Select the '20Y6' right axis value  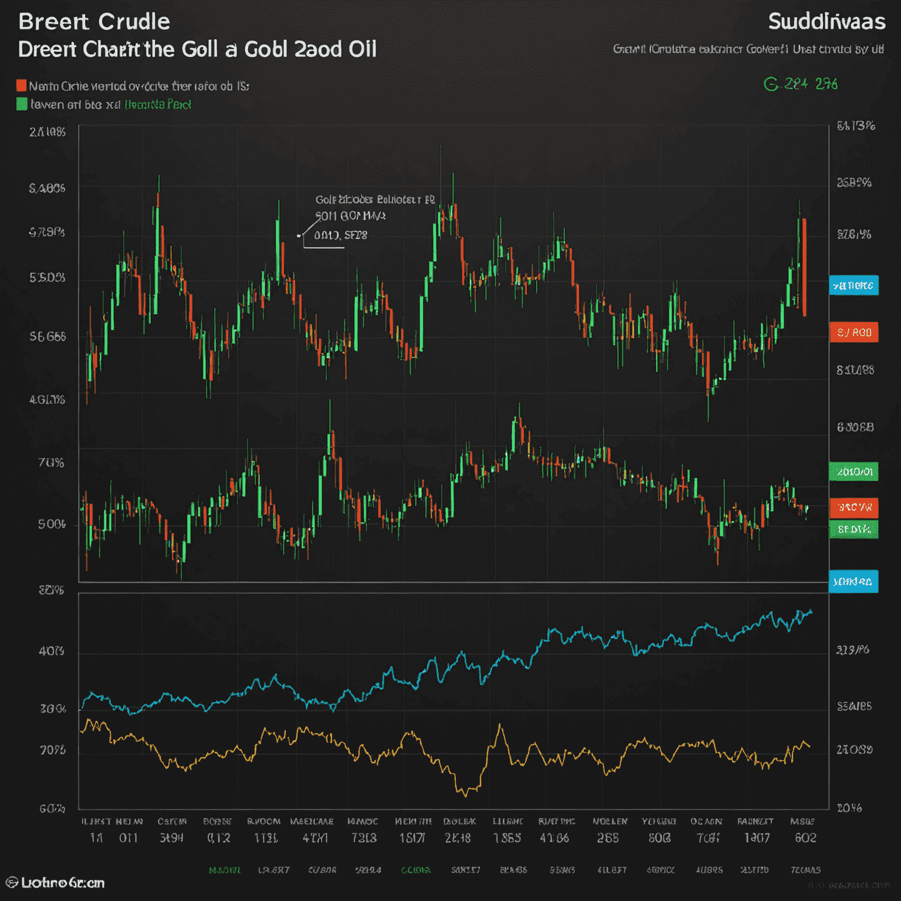849,808
